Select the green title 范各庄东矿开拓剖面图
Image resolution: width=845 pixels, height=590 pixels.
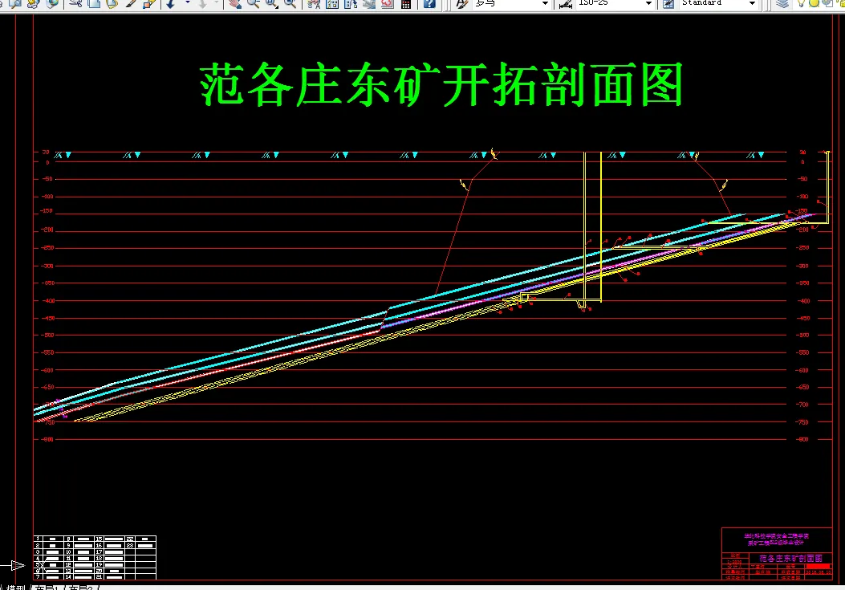[x=441, y=84]
